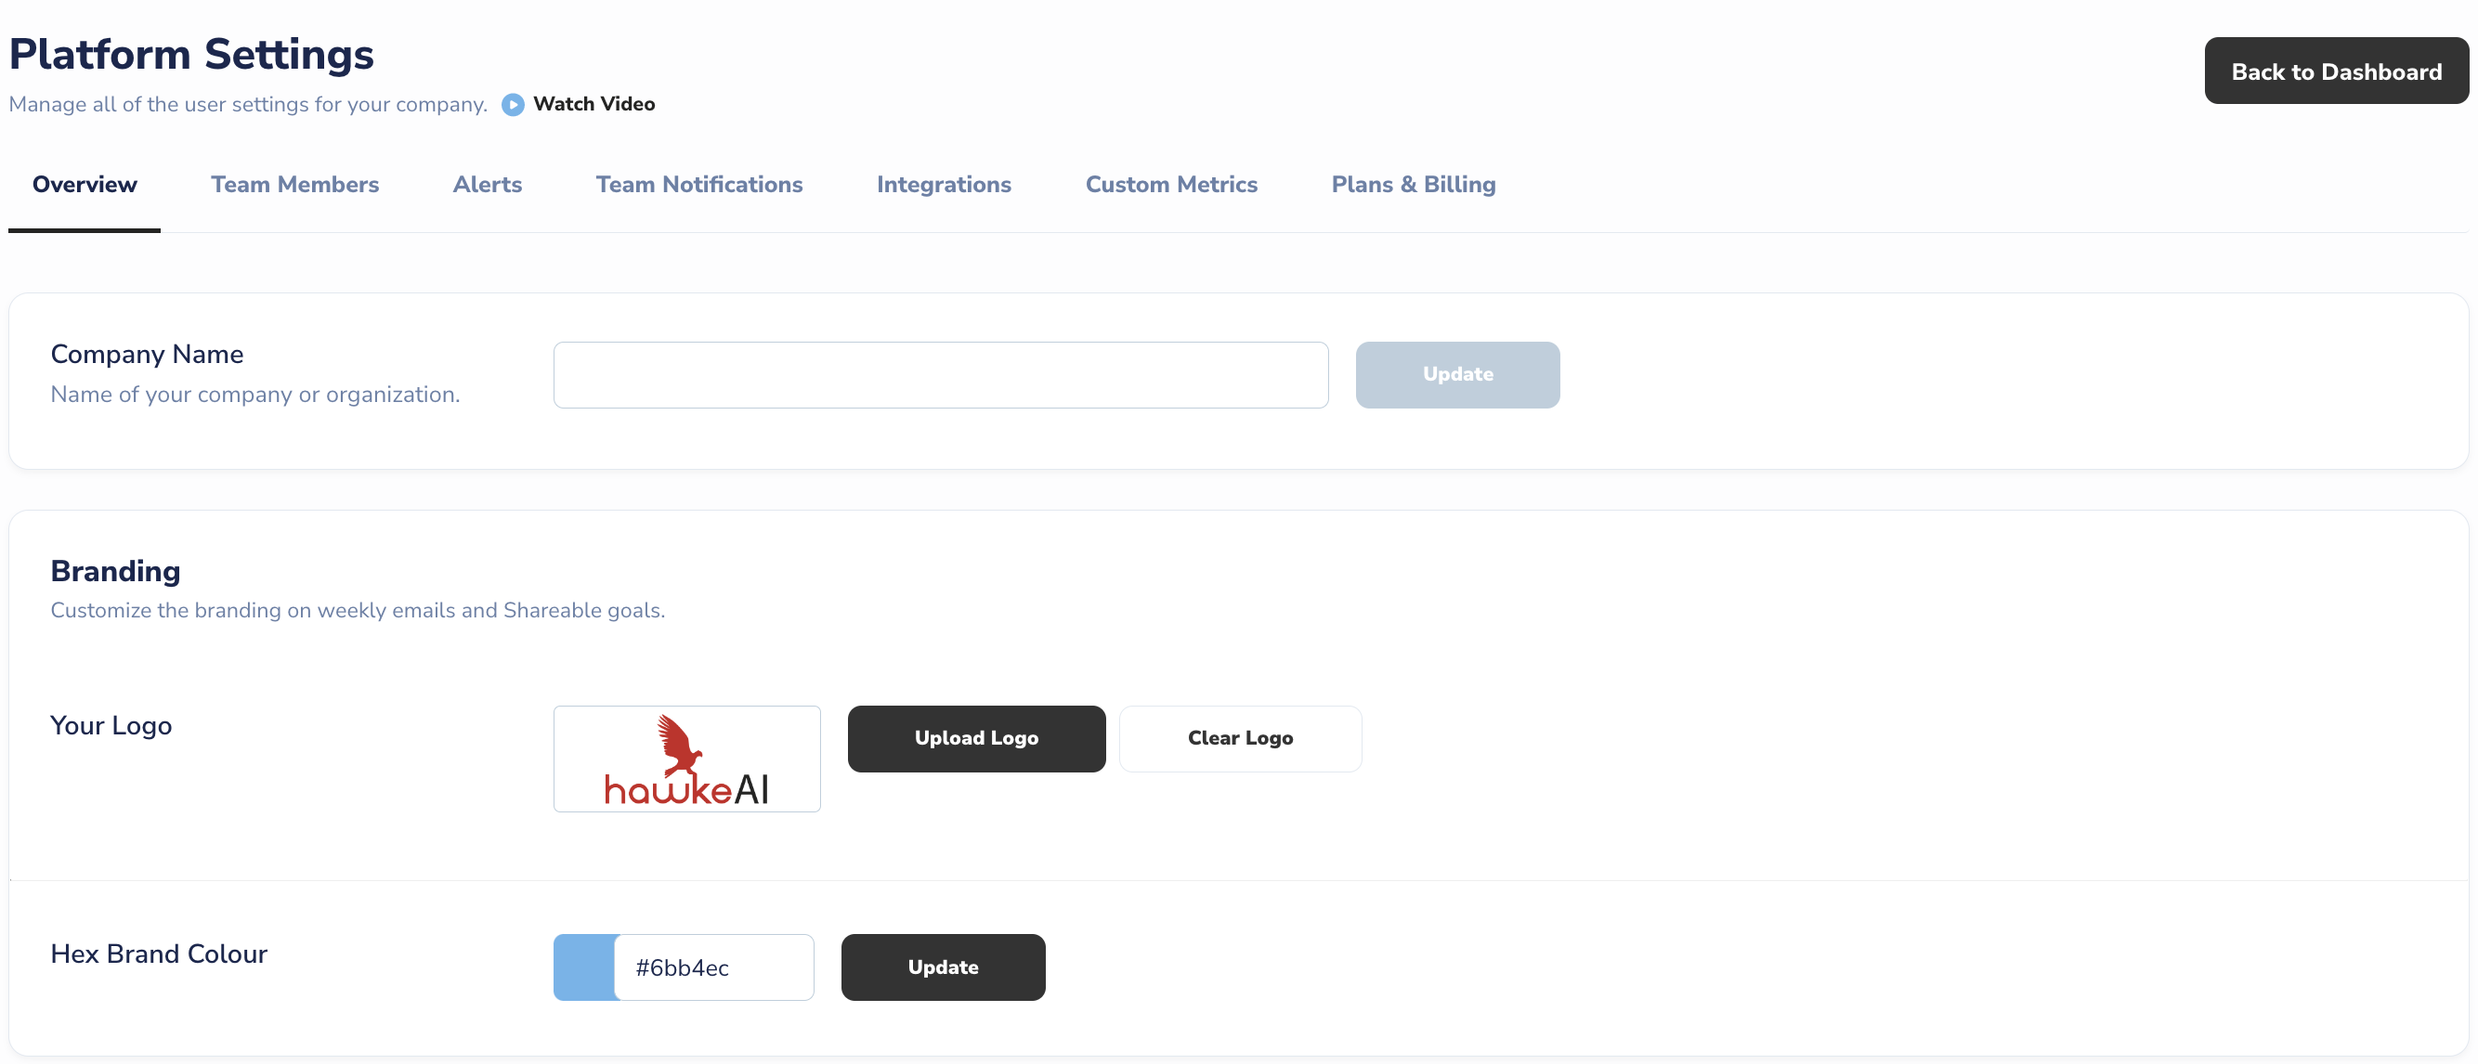Go back to the Dashboard
Screen dimensions: 2478x1064
[x=2336, y=71]
